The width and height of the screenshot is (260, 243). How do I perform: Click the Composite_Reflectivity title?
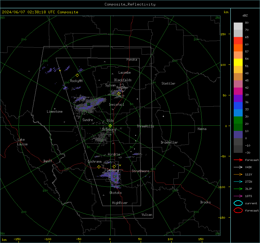coord(130,4)
